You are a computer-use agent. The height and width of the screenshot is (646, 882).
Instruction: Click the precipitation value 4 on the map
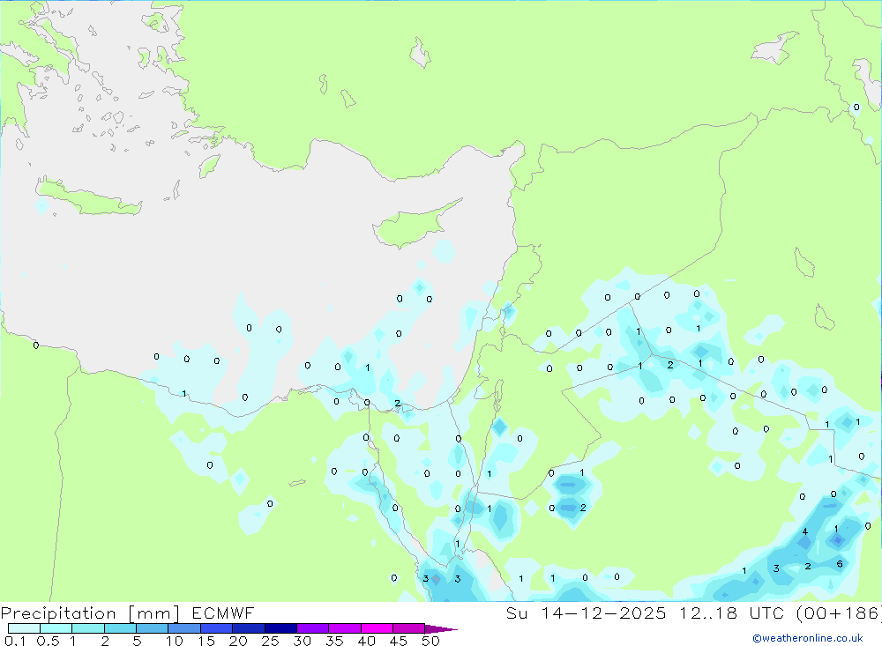tap(805, 531)
